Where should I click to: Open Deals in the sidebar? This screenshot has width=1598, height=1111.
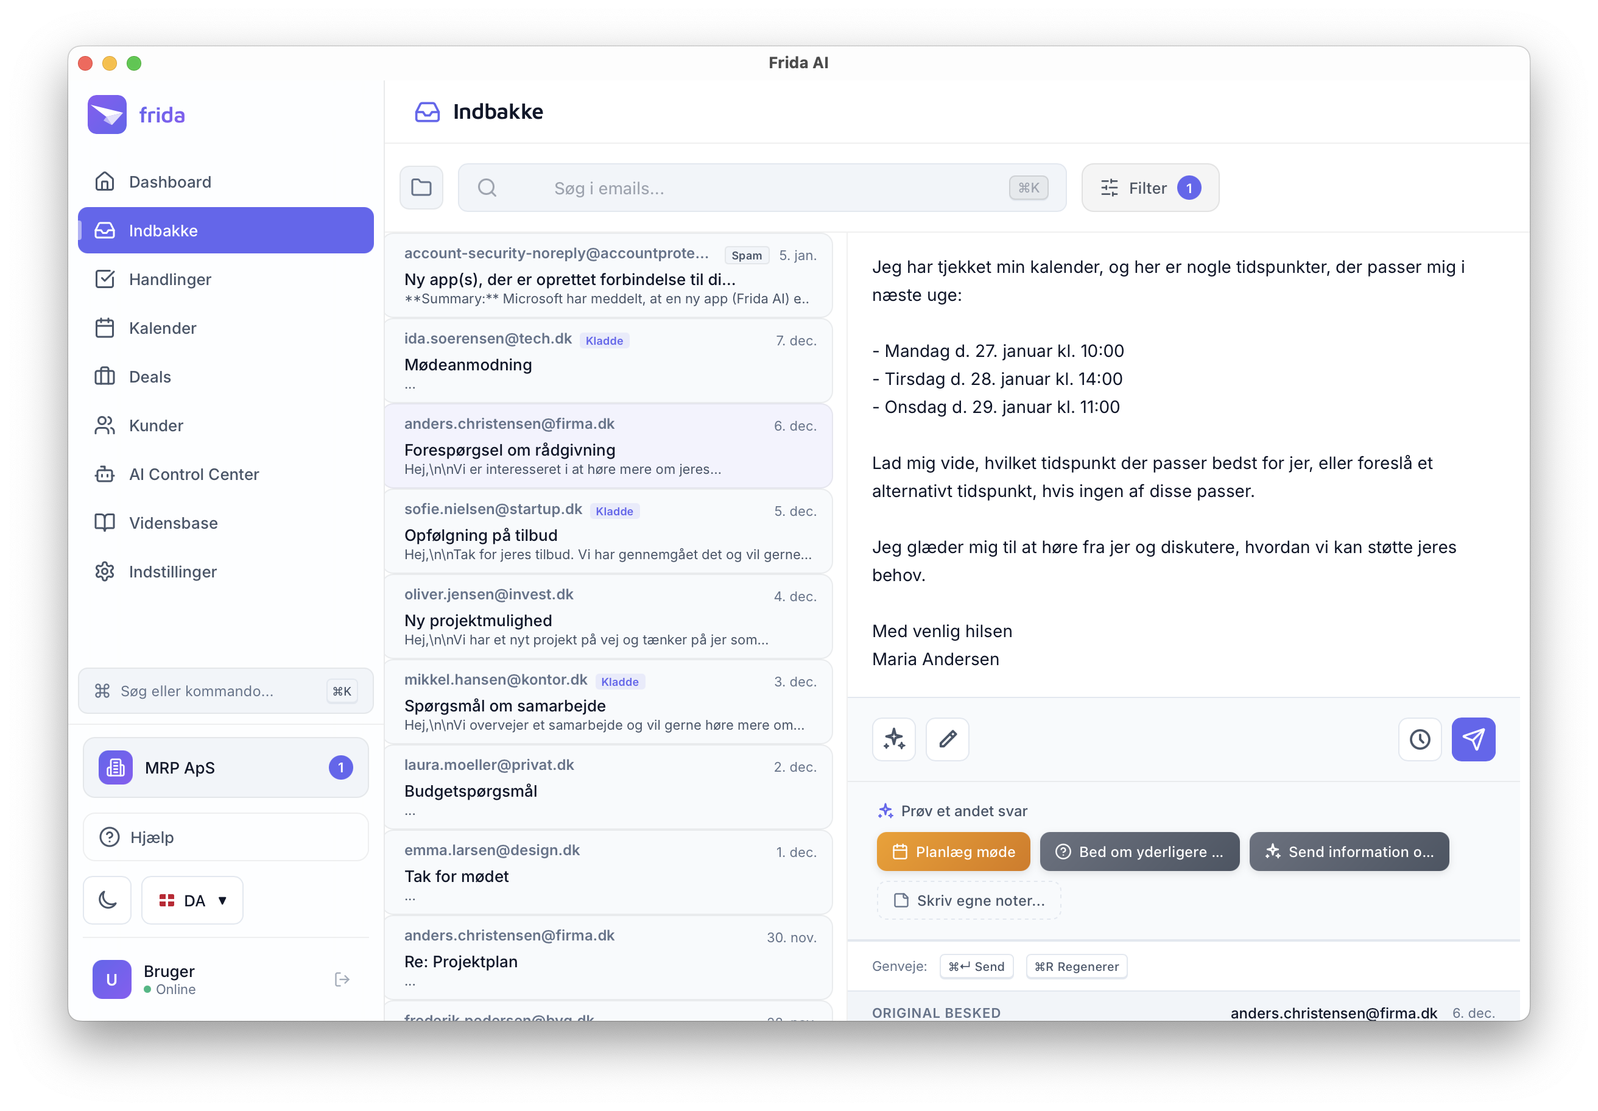coord(150,376)
